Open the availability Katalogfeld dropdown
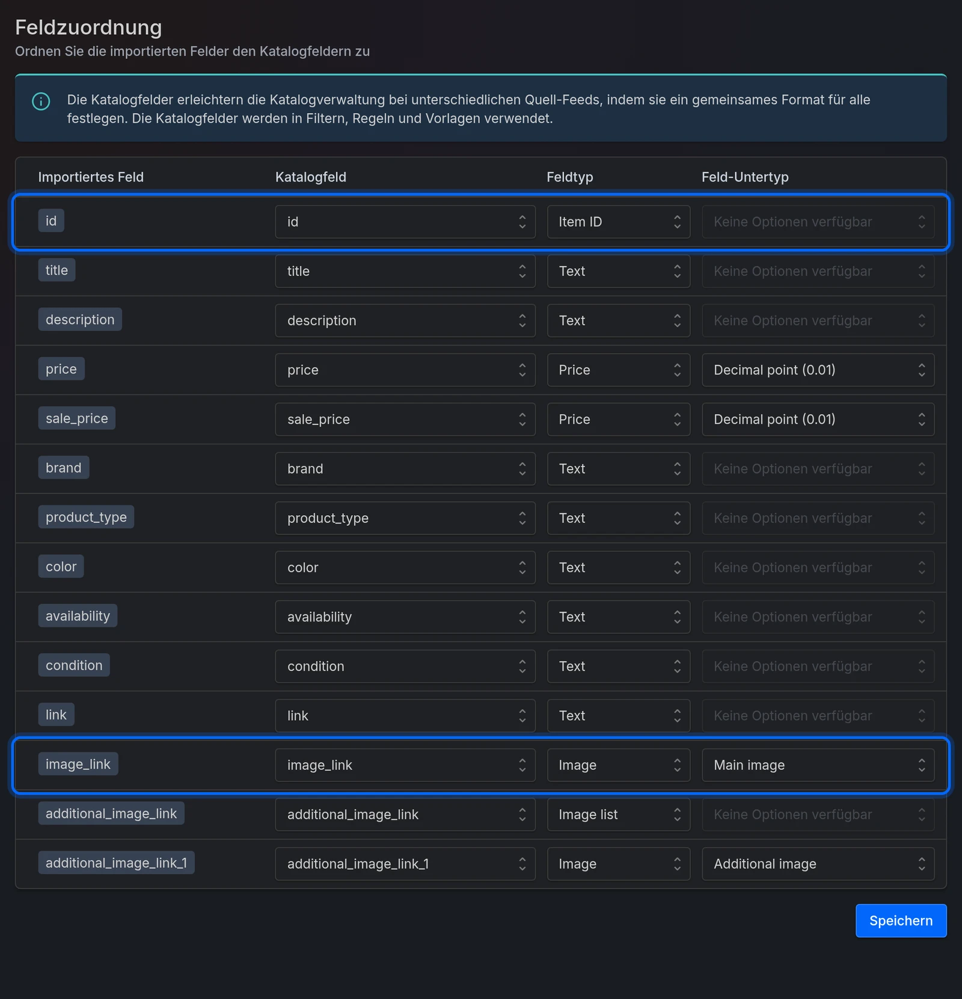 point(405,616)
